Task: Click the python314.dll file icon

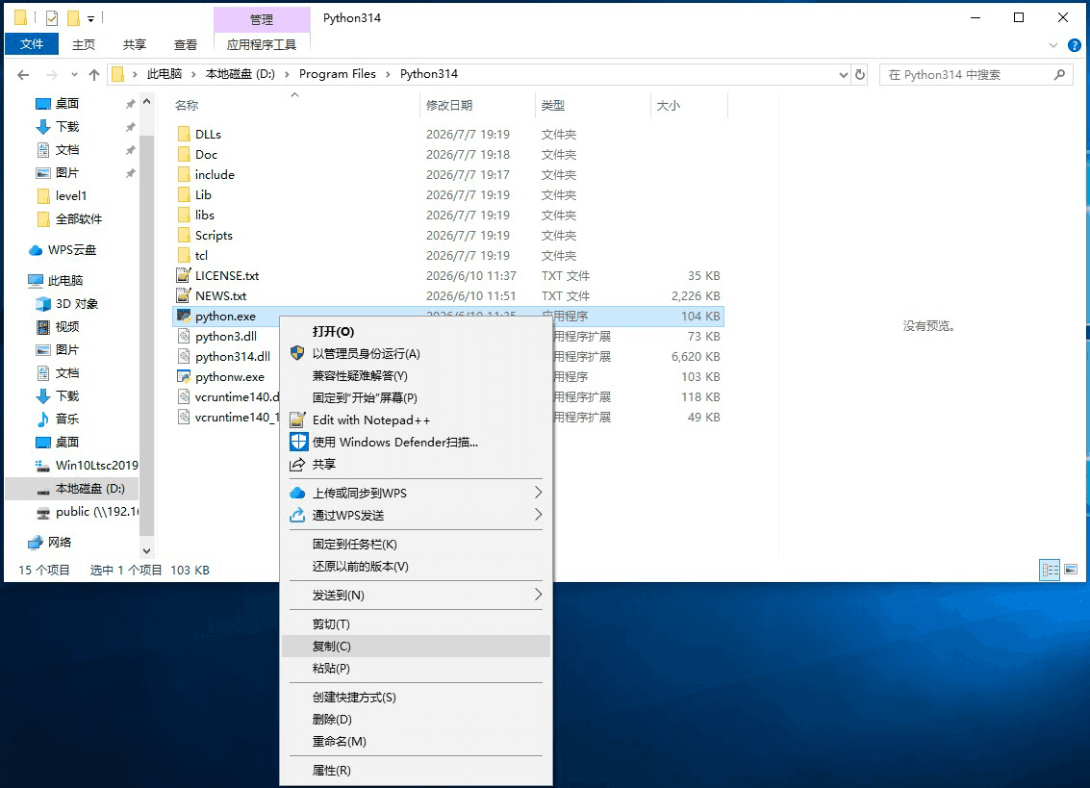Action: [184, 356]
